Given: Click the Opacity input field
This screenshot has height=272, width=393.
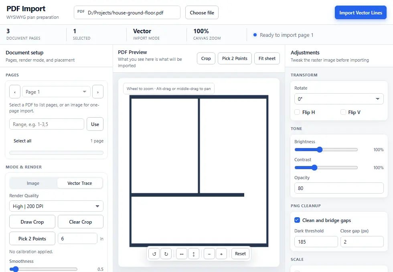Looking at the screenshot, I should [339, 188].
